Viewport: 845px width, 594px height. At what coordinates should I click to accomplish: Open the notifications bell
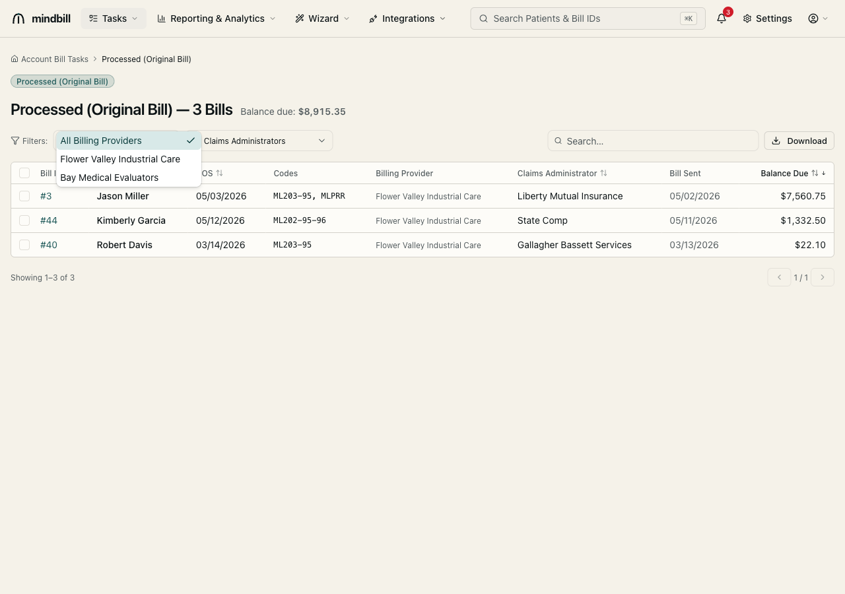tap(722, 18)
